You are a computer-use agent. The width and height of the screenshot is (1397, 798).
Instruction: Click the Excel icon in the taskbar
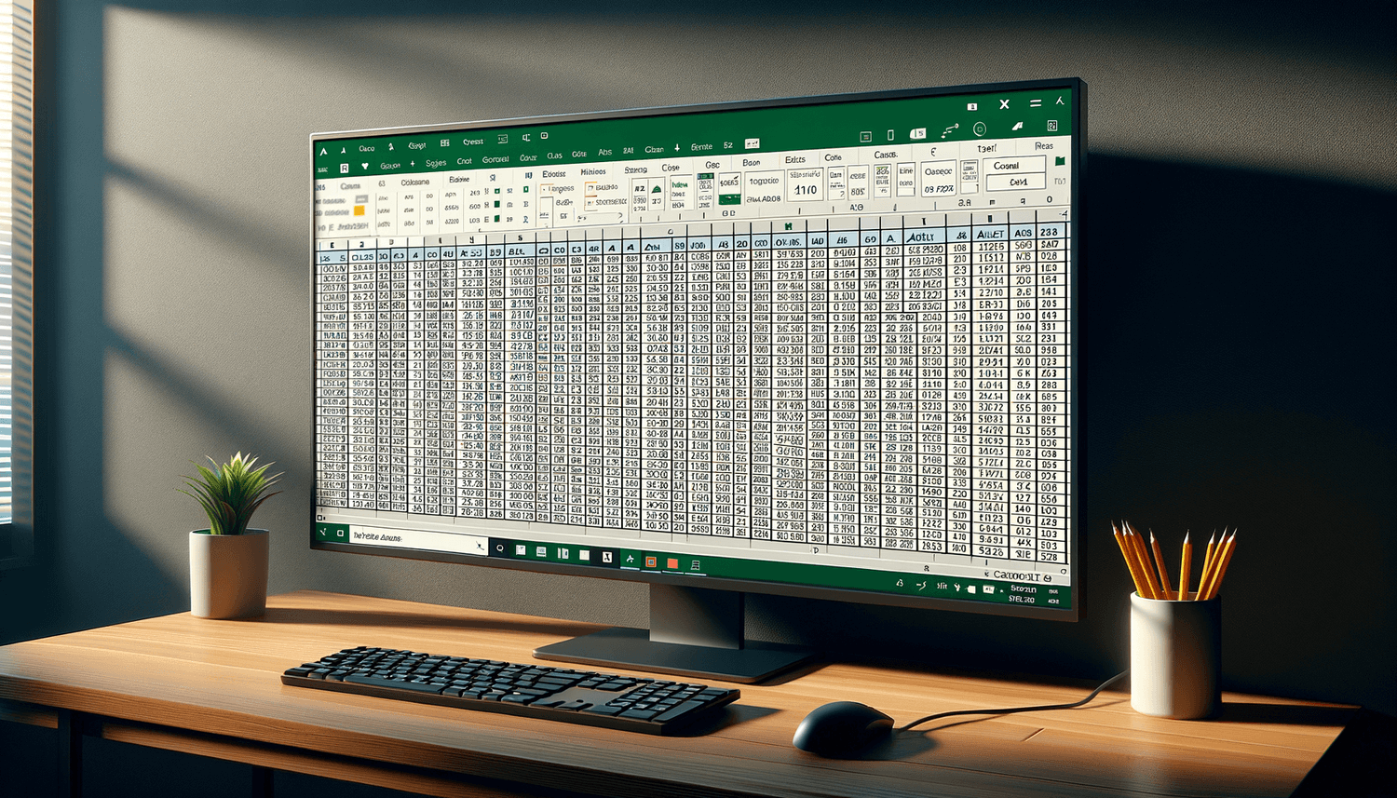607,557
